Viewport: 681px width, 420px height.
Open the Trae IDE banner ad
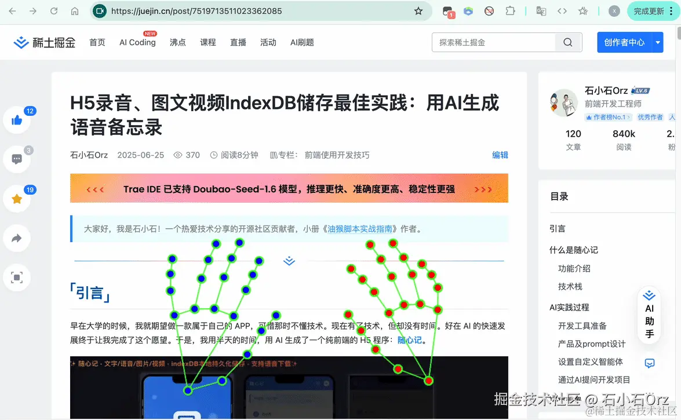tap(289, 188)
